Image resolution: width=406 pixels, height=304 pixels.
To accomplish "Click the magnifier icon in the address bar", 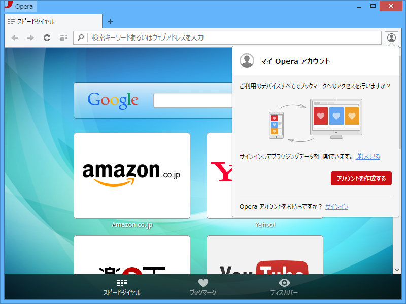I will click(x=81, y=37).
